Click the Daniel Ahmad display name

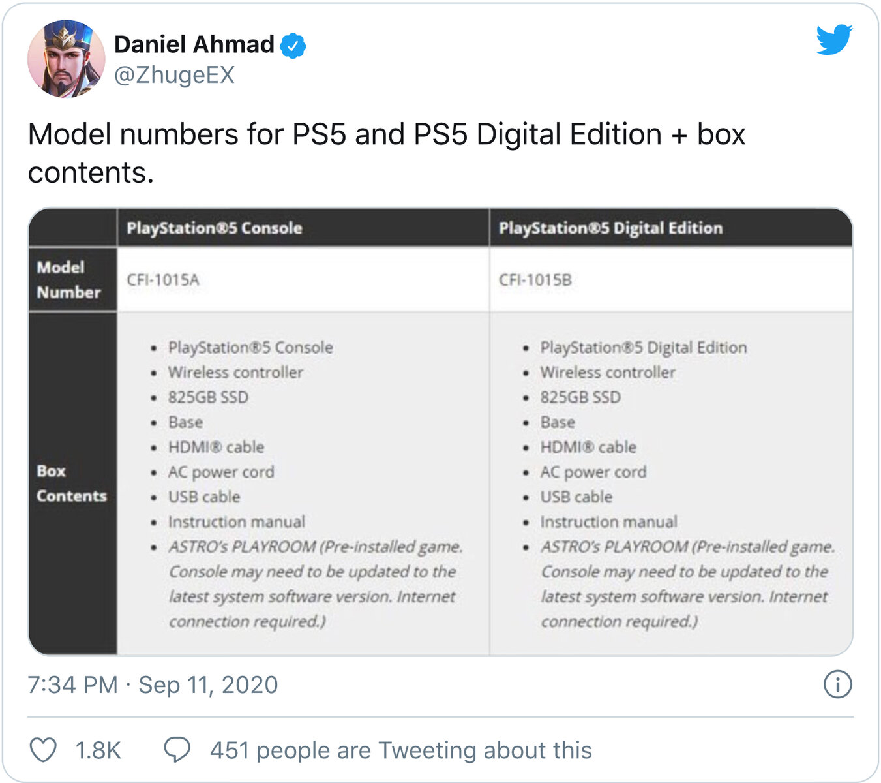[194, 44]
